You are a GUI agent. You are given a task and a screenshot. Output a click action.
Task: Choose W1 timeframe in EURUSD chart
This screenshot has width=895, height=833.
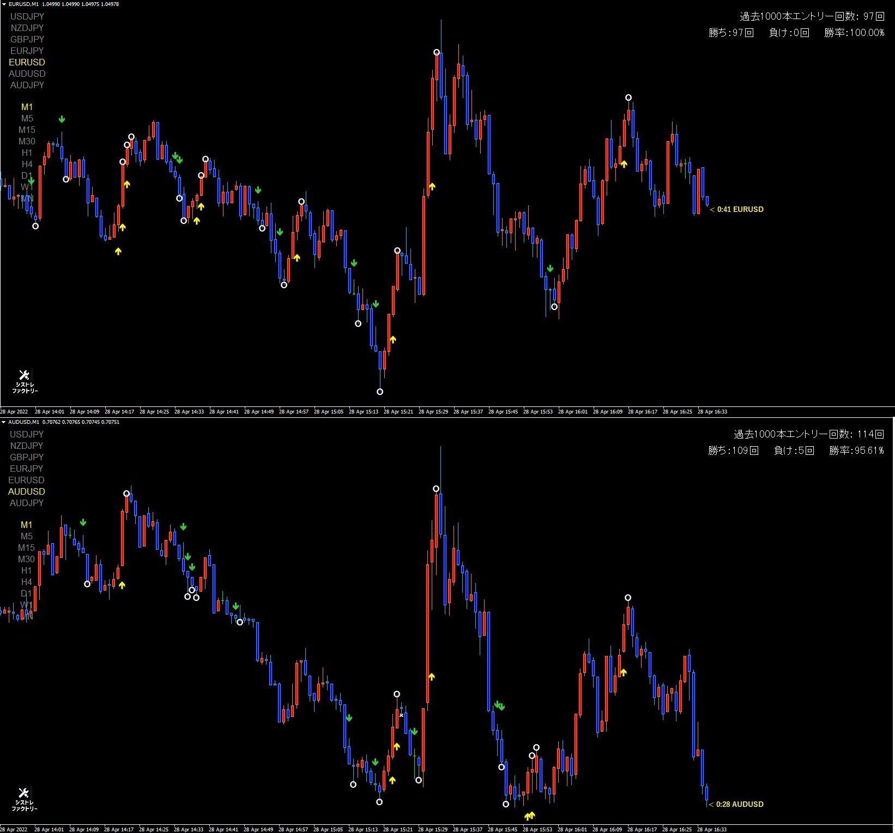pyautogui.click(x=27, y=187)
